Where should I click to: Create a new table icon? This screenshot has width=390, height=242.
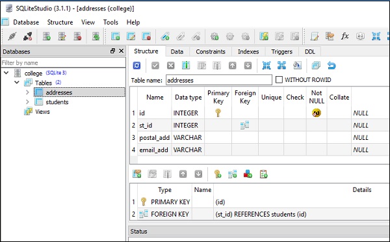pyautogui.click(x=116, y=36)
